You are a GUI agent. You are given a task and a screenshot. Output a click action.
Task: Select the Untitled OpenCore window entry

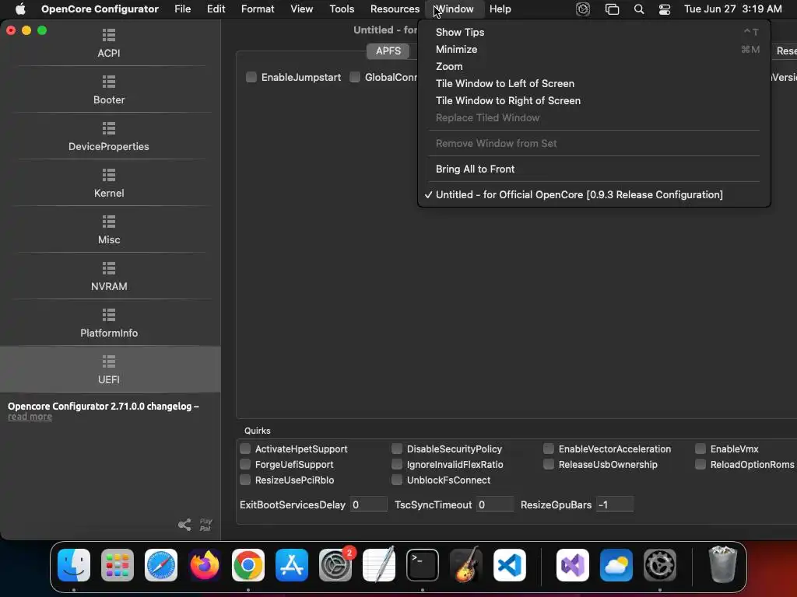594,194
